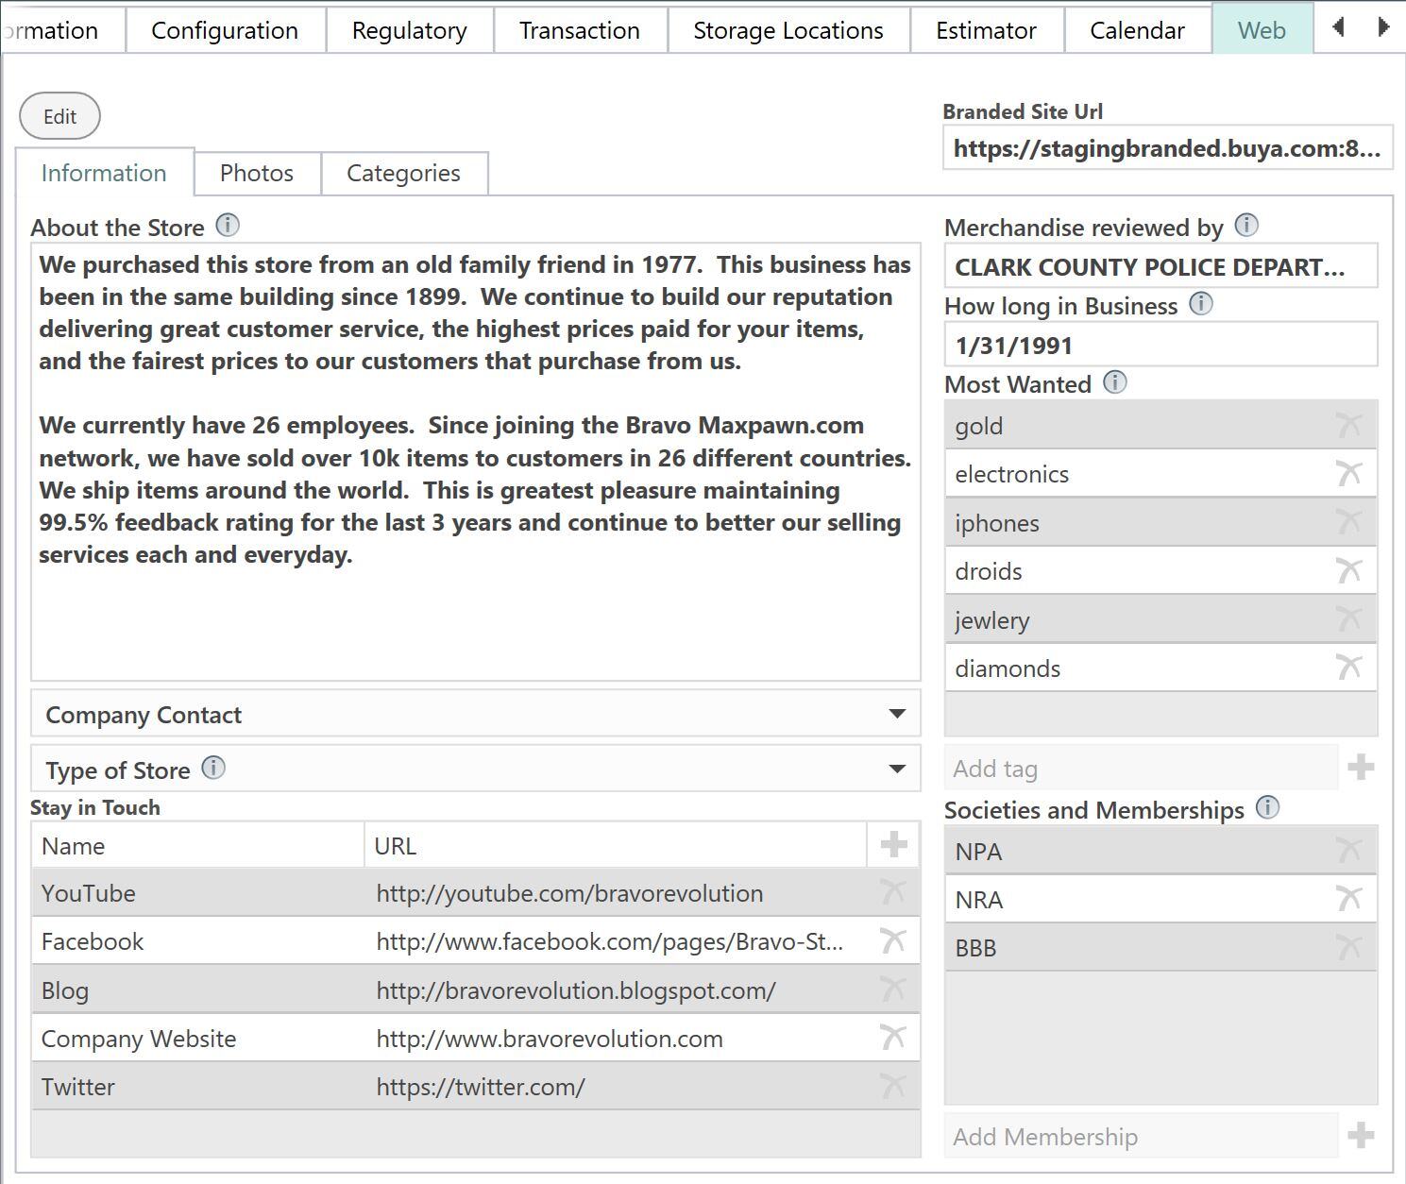1406x1184 pixels.
Task: Select the Information sub-tab
Action: pos(104,173)
